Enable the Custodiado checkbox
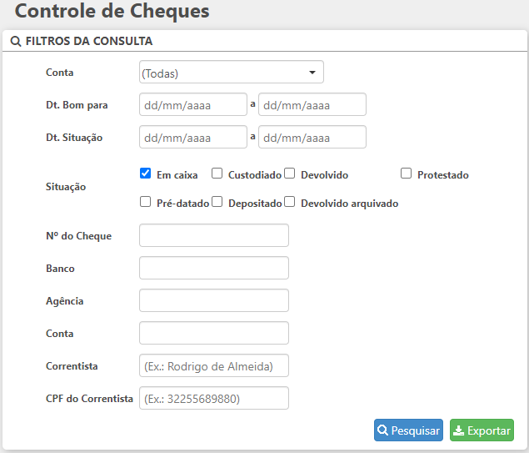529x453 pixels. pos(217,174)
